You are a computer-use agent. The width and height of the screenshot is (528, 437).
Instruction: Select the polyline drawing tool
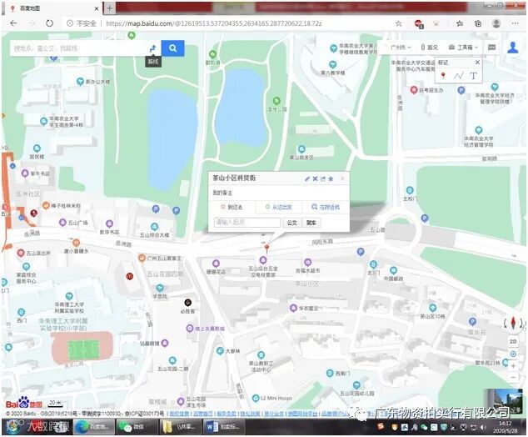pyautogui.click(x=458, y=76)
